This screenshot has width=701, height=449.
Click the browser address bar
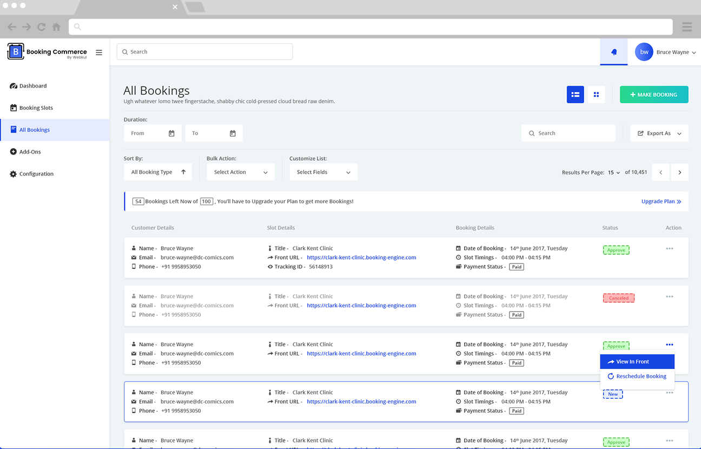[371, 27]
